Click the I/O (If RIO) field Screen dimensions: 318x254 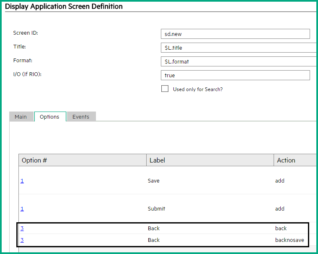coord(235,75)
